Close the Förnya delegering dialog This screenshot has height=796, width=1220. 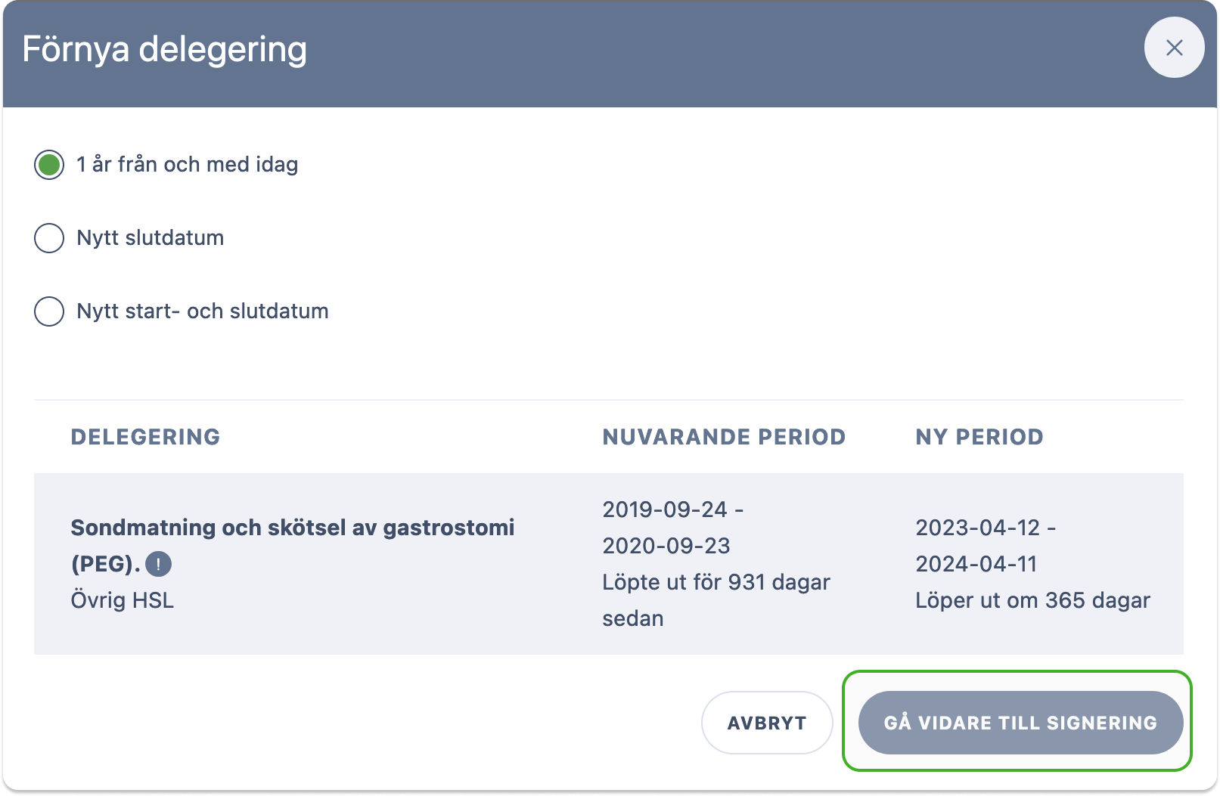click(x=1174, y=48)
